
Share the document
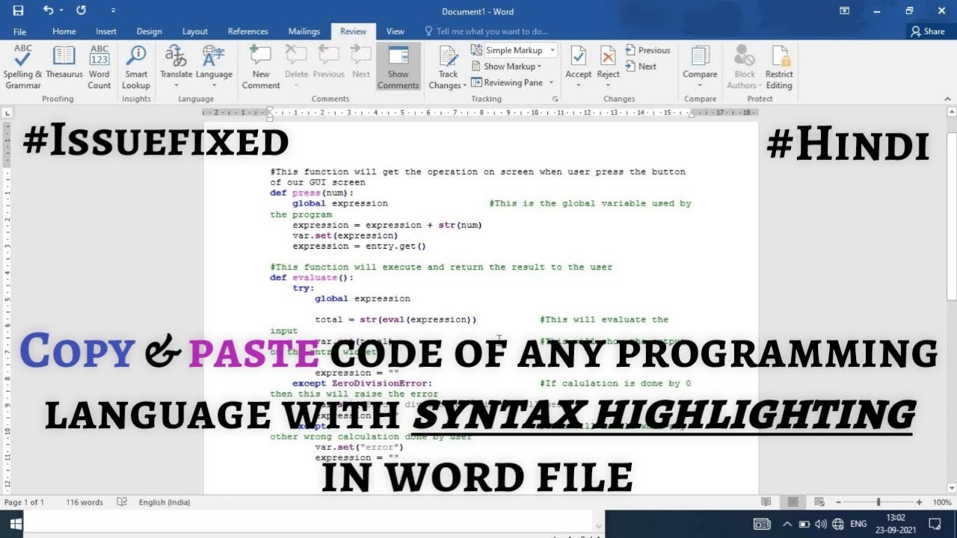[x=927, y=31]
